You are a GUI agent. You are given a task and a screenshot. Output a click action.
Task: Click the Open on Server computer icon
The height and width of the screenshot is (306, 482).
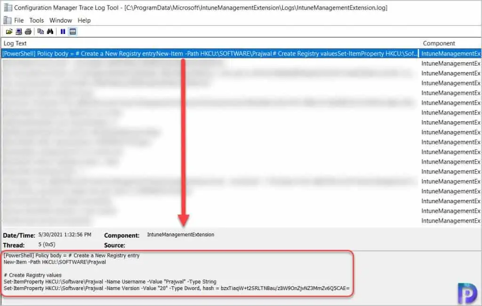pyautogui.click(x=19, y=32)
